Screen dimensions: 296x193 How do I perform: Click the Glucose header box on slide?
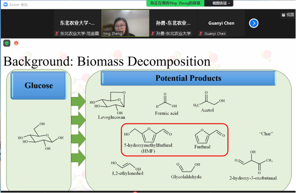pyautogui.click(x=38, y=85)
